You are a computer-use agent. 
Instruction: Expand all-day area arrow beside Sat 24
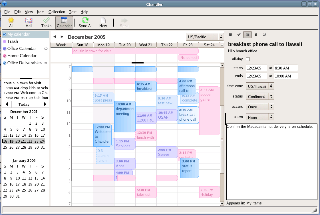(x=222, y=45)
